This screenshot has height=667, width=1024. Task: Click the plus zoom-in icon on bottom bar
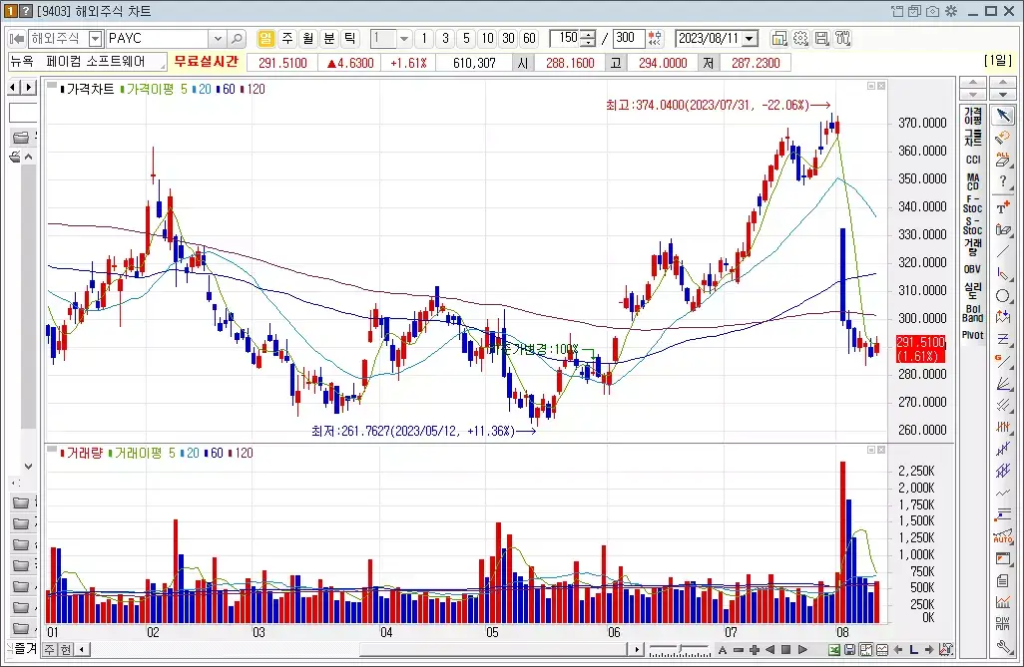click(x=755, y=649)
